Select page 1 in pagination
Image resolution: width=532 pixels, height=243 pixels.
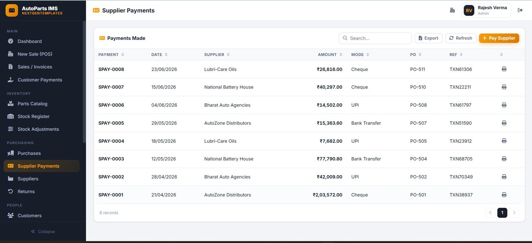(502, 212)
